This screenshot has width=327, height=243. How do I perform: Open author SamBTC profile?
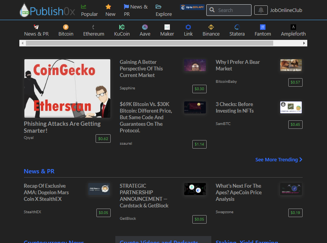pos(223,124)
